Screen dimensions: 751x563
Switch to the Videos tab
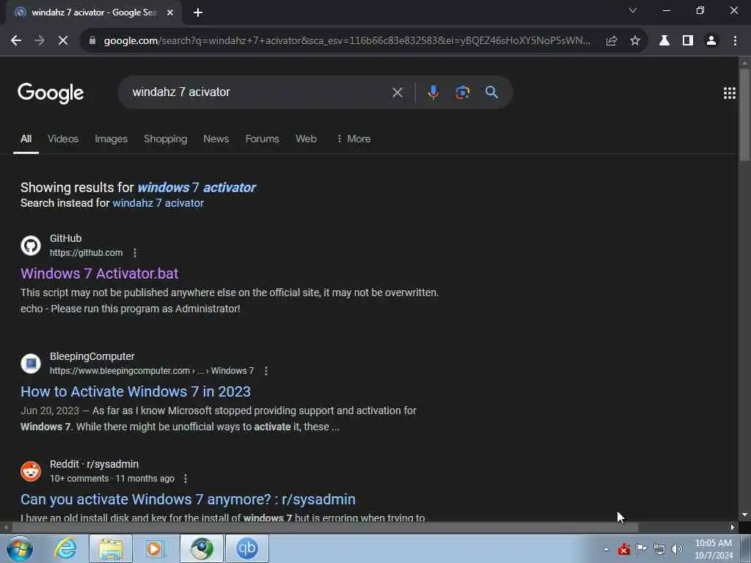63,139
